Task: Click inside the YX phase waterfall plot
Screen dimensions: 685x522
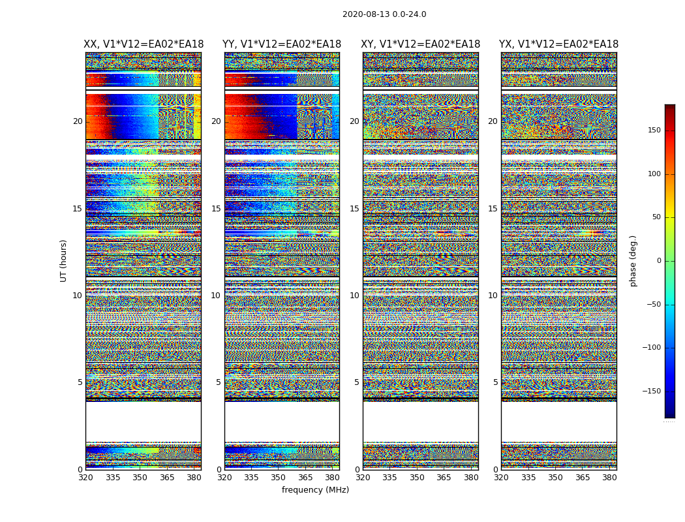Action: [x=558, y=261]
